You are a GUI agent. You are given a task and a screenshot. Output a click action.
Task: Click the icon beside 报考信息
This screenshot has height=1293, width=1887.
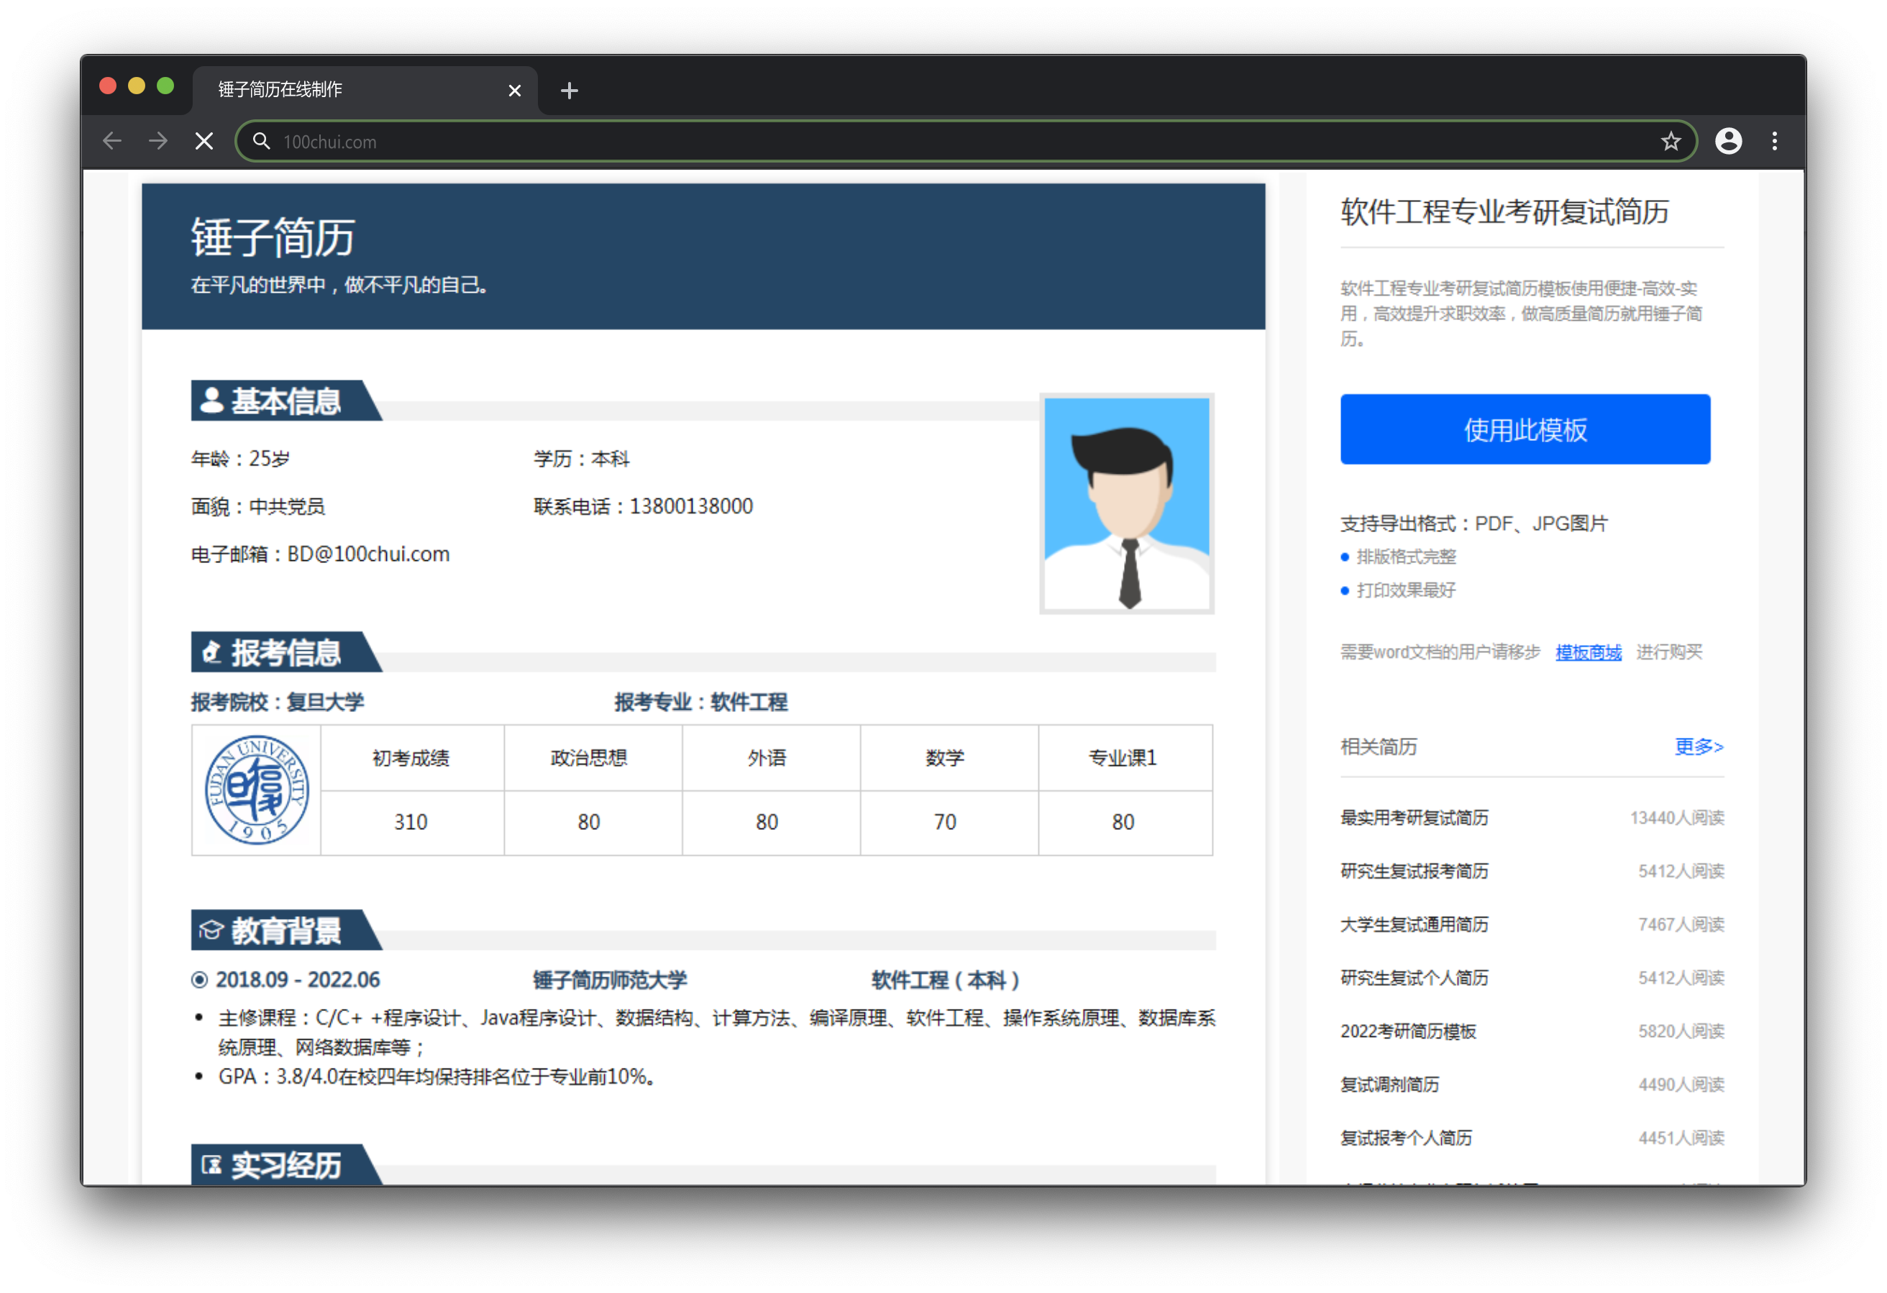211,652
